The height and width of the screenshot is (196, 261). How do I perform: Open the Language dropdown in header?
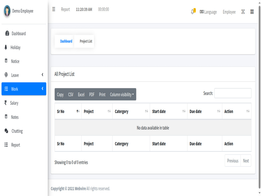pos(208,12)
